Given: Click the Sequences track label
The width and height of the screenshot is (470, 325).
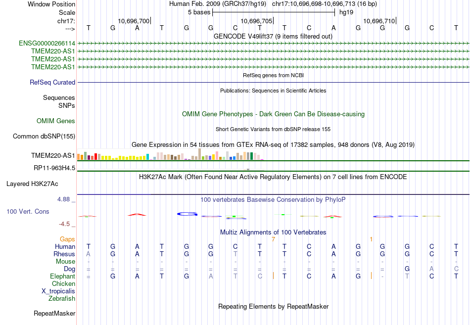Looking at the screenshot, I should [59, 98].
